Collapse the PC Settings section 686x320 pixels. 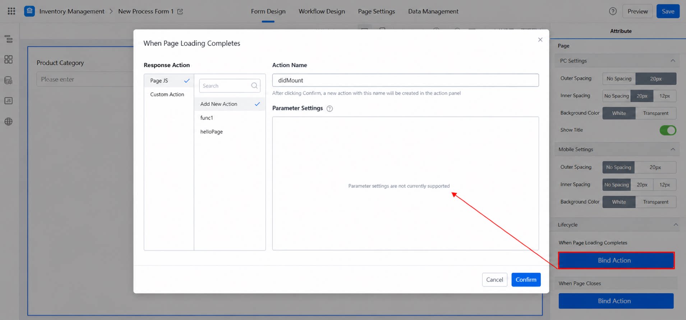click(x=673, y=61)
